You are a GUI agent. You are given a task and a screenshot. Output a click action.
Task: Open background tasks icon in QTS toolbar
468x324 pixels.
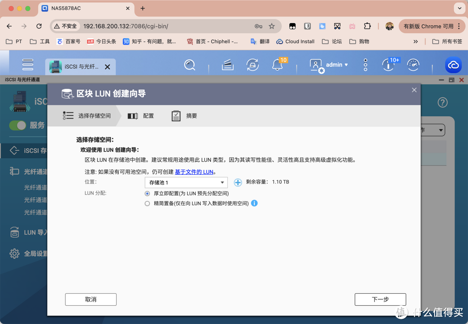(252, 65)
